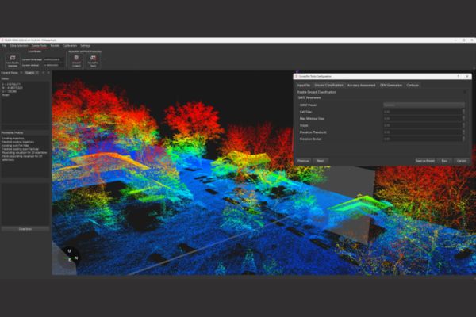Screen dimensions: 476x317
Task: Switch to the Accuracy Assessment tab
Action: click(x=361, y=84)
